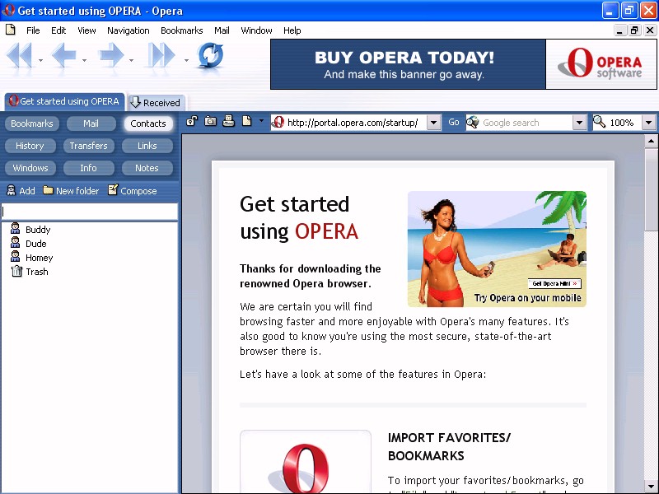Select the Homey contact
This screenshot has height=494, width=659.
(x=39, y=258)
